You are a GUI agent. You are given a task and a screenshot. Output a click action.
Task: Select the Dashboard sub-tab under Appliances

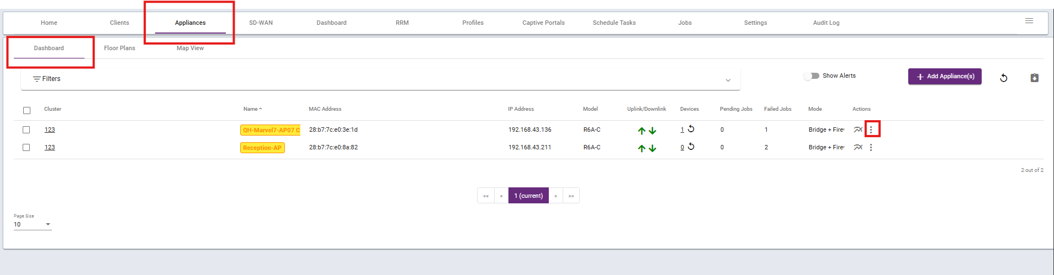[x=49, y=48]
